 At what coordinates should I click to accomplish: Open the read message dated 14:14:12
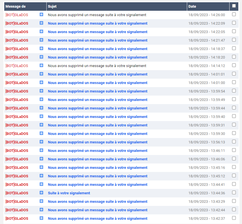pyautogui.click(x=97, y=66)
